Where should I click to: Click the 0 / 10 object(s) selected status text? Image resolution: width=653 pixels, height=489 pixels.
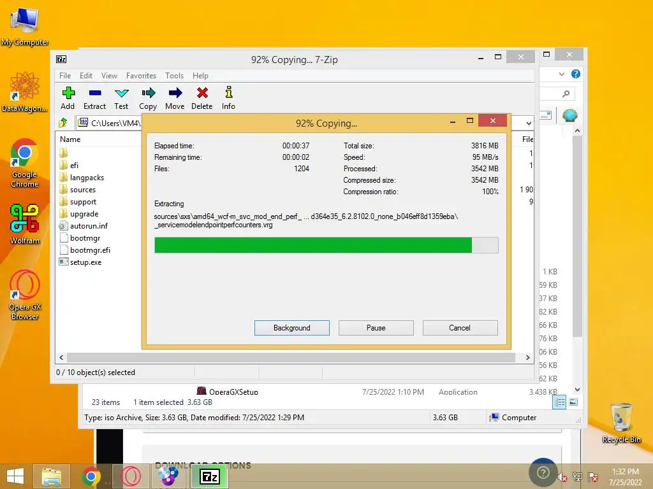[96, 372]
